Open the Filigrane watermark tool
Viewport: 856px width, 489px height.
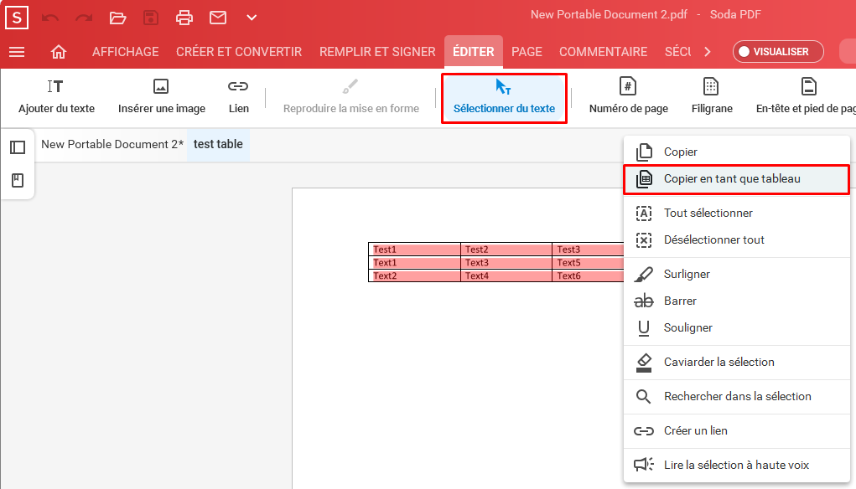[x=711, y=95]
